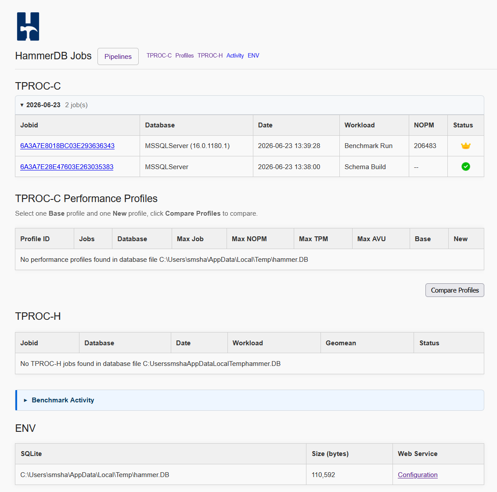Viewport: 497px width, 492px height.
Task: Click the No performance profiles found message
Action: tap(164, 260)
